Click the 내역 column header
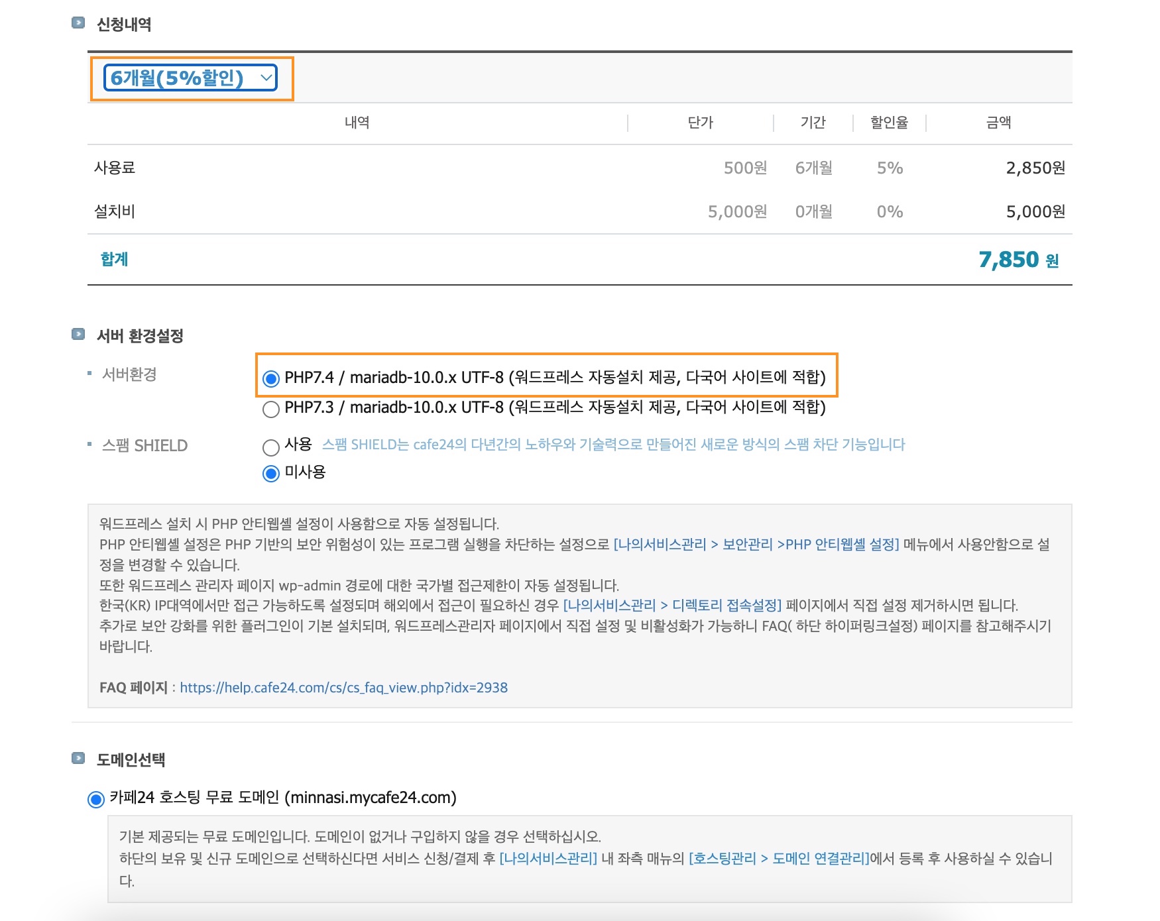Image resolution: width=1160 pixels, height=921 pixels. (357, 123)
